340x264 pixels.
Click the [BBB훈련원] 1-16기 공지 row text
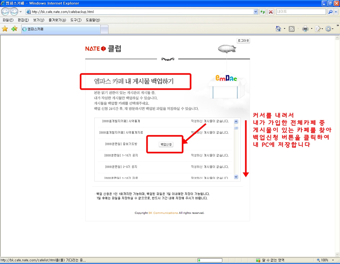(121, 155)
